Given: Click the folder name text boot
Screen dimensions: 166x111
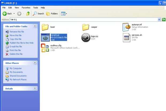Looking at the screenshot, I should 52,27.
